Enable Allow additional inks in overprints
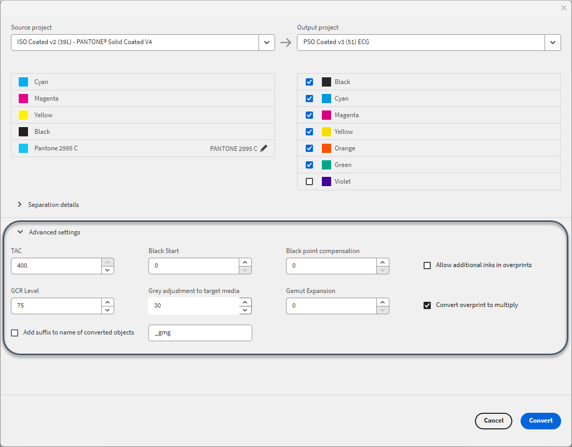 (427, 265)
